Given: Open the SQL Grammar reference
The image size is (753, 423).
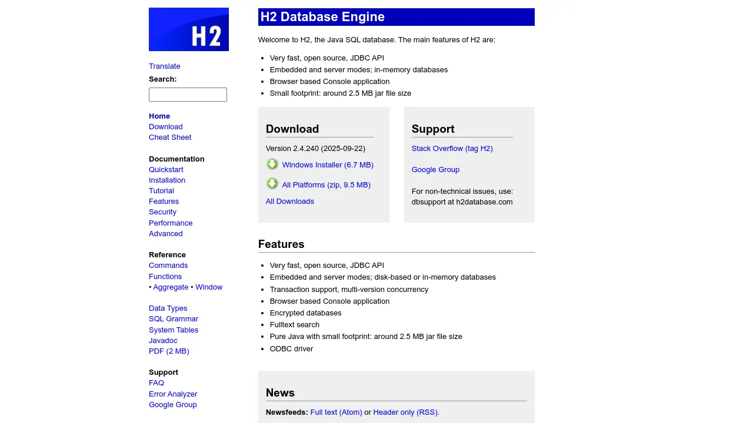Looking at the screenshot, I should coord(174,319).
